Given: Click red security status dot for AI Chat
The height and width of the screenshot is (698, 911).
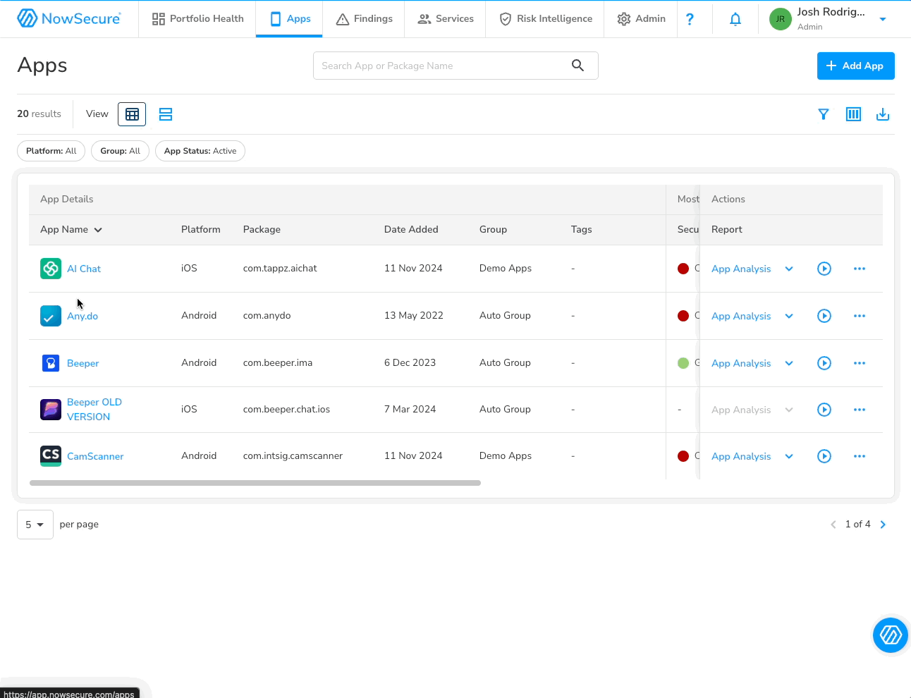Looking at the screenshot, I should (683, 269).
